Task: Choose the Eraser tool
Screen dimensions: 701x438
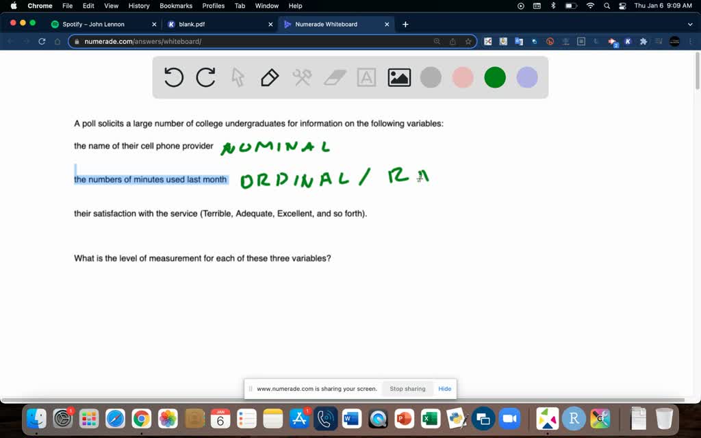Action: click(x=334, y=77)
